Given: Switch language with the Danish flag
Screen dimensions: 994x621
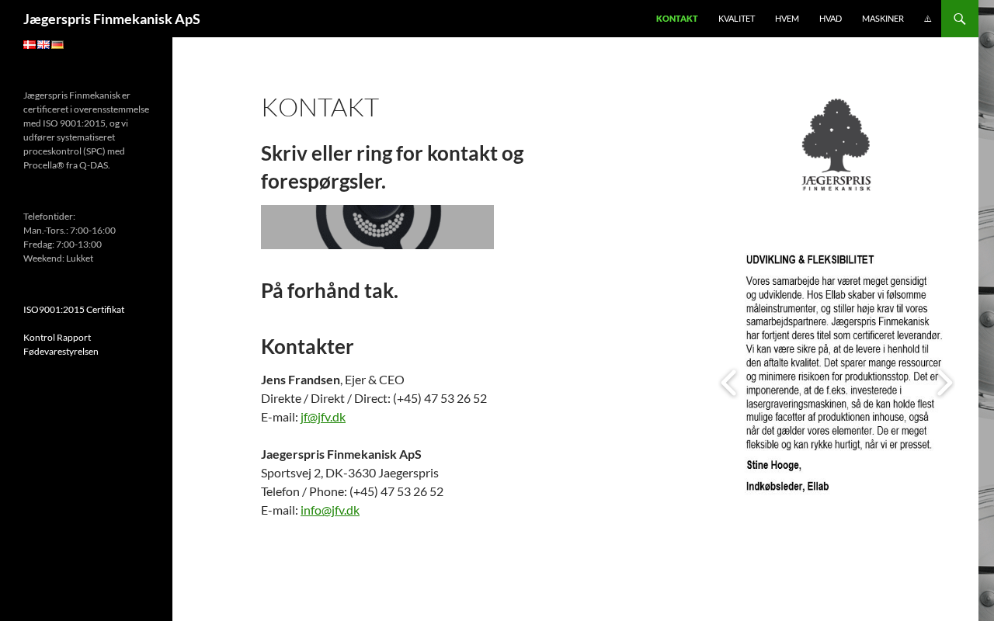Looking at the screenshot, I should [30, 45].
